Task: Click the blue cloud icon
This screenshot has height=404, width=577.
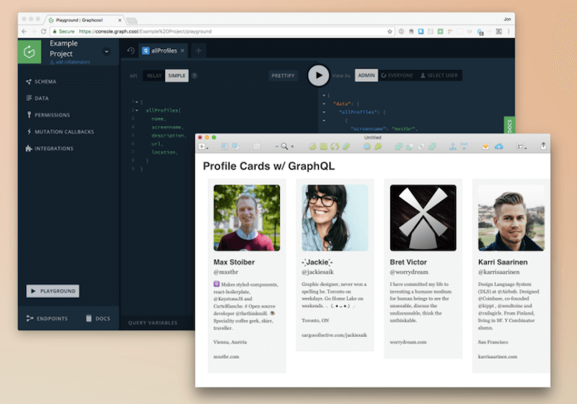Action: pyautogui.click(x=498, y=146)
